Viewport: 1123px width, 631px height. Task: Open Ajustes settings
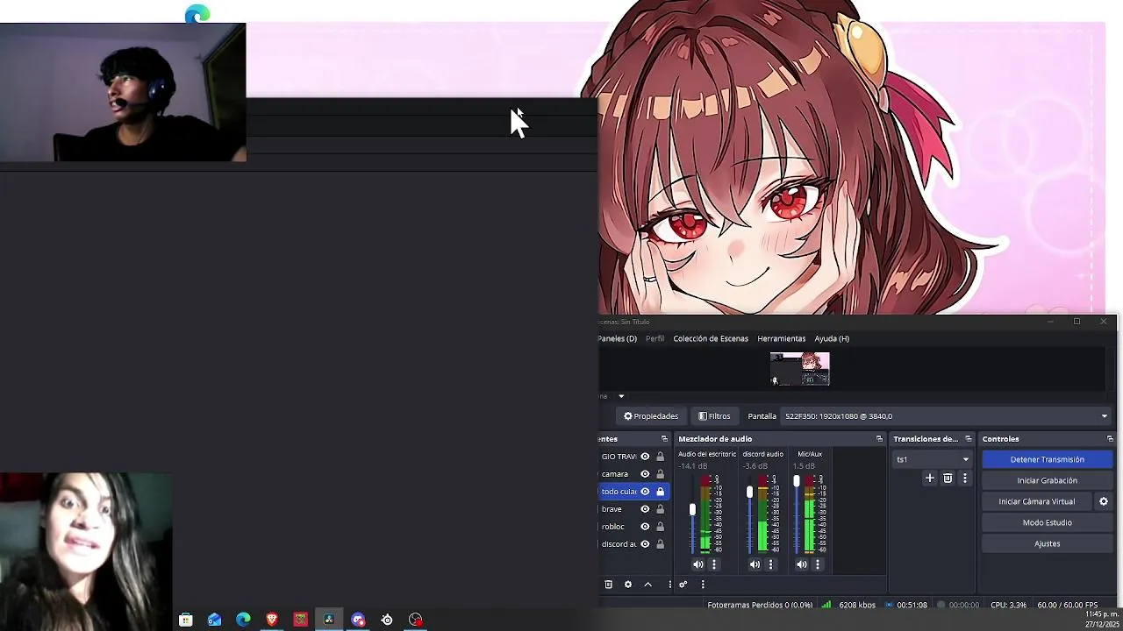pyautogui.click(x=1047, y=543)
